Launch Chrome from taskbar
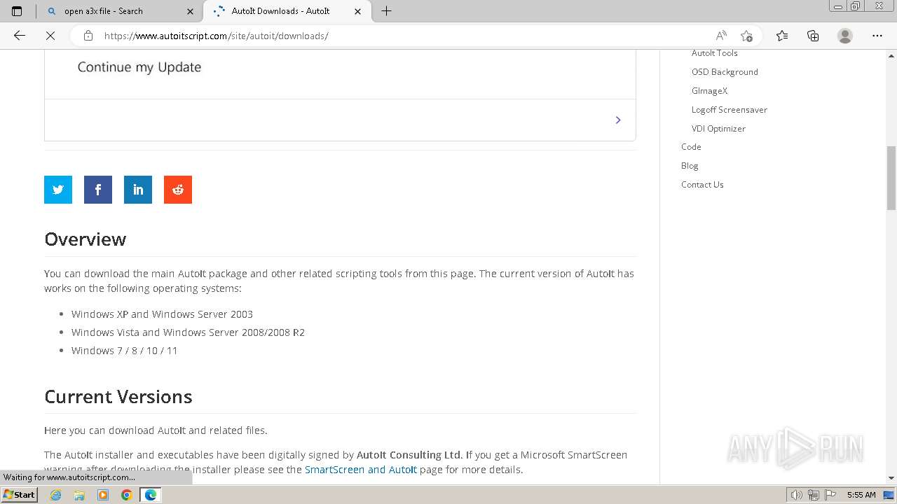Screen dimensions: 897x504 tap(127, 495)
